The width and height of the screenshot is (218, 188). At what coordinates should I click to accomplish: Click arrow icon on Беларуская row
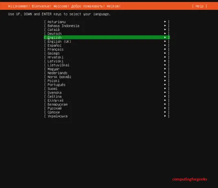(x=165, y=104)
